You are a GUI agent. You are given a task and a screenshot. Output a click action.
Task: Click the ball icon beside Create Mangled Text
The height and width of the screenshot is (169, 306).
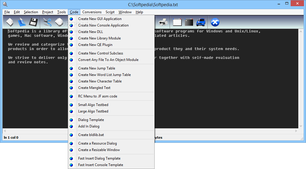point(71,88)
